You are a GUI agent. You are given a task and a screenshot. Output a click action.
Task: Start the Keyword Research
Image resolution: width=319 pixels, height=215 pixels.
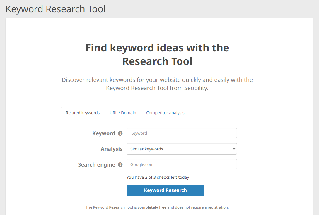tap(165, 190)
